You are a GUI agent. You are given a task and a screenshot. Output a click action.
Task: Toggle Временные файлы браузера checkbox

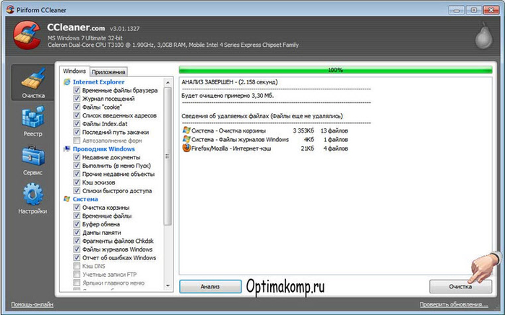pyautogui.click(x=77, y=90)
